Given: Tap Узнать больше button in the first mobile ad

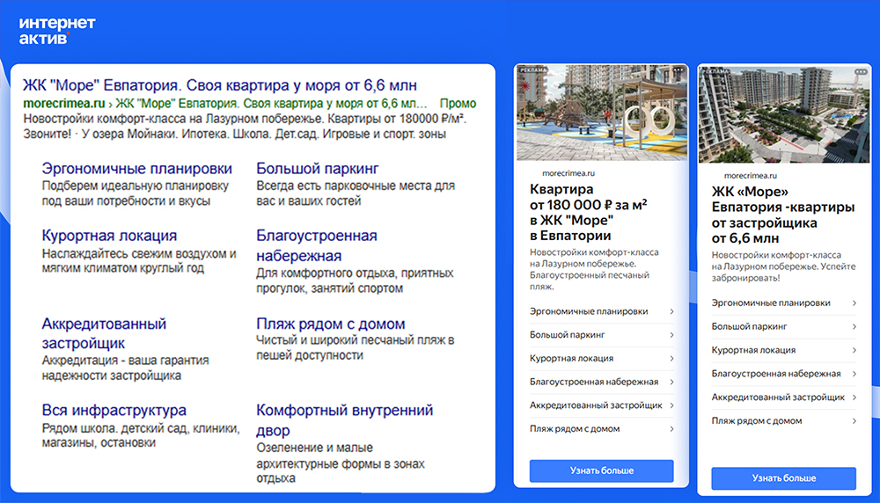Looking at the screenshot, I should (602, 471).
